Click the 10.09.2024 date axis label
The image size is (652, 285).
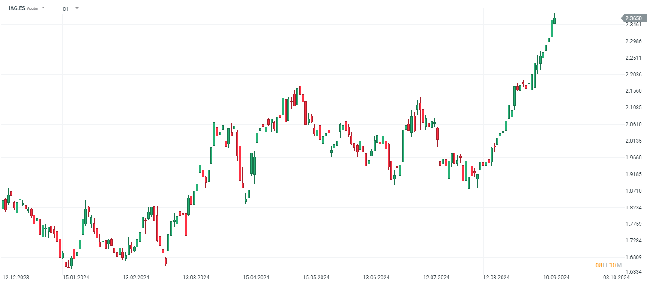[556, 278]
